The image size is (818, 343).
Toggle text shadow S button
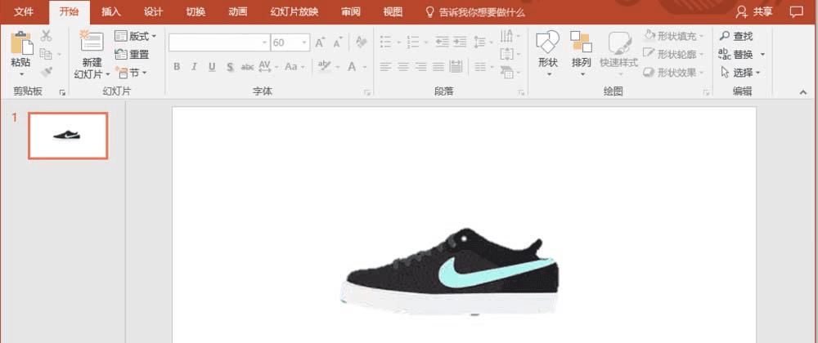pos(230,67)
